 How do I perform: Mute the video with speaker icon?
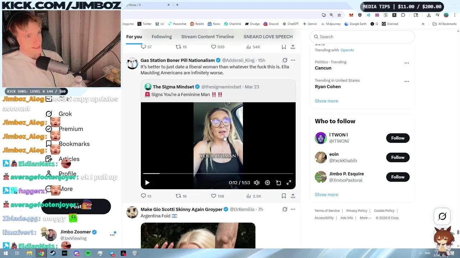click(257, 183)
